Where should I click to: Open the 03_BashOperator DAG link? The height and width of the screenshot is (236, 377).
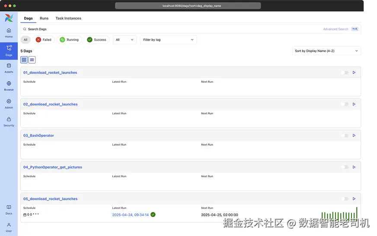pyautogui.click(x=38, y=136)
